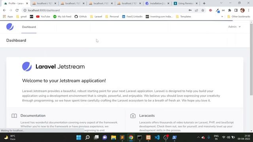Open a new browser tab
Viewport: 253px width, 142px height.
(x=204, y=3)
